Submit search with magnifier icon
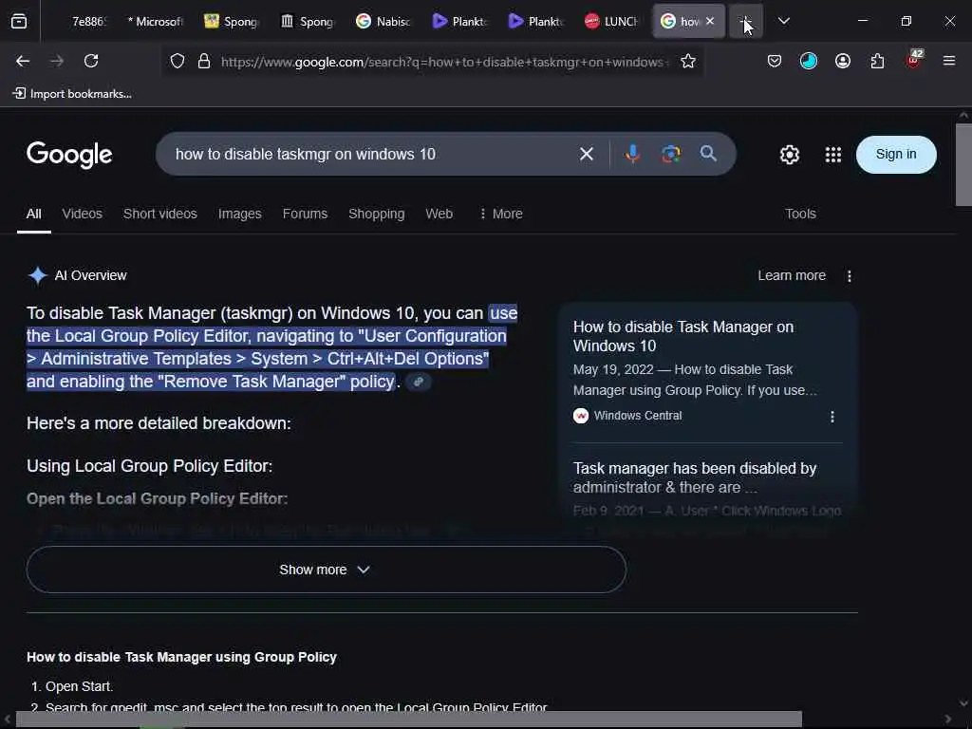The height and width of the screenshot is (729, 972). pos(708,153)
